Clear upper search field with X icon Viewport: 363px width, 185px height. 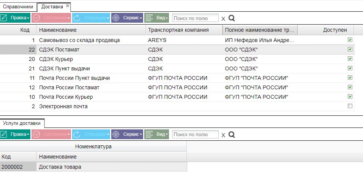pyautogui.click(x=223, y=19)
